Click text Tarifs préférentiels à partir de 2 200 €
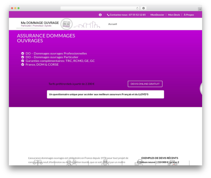 pos(71,84)
